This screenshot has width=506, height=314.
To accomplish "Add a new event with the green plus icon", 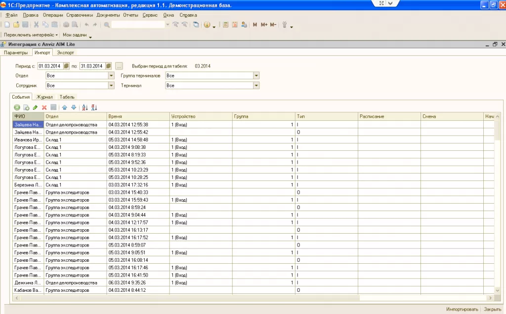I will pos(17,107).
